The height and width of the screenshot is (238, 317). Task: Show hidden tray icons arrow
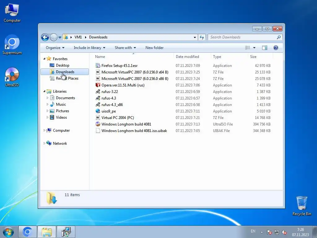coord(262,232)
